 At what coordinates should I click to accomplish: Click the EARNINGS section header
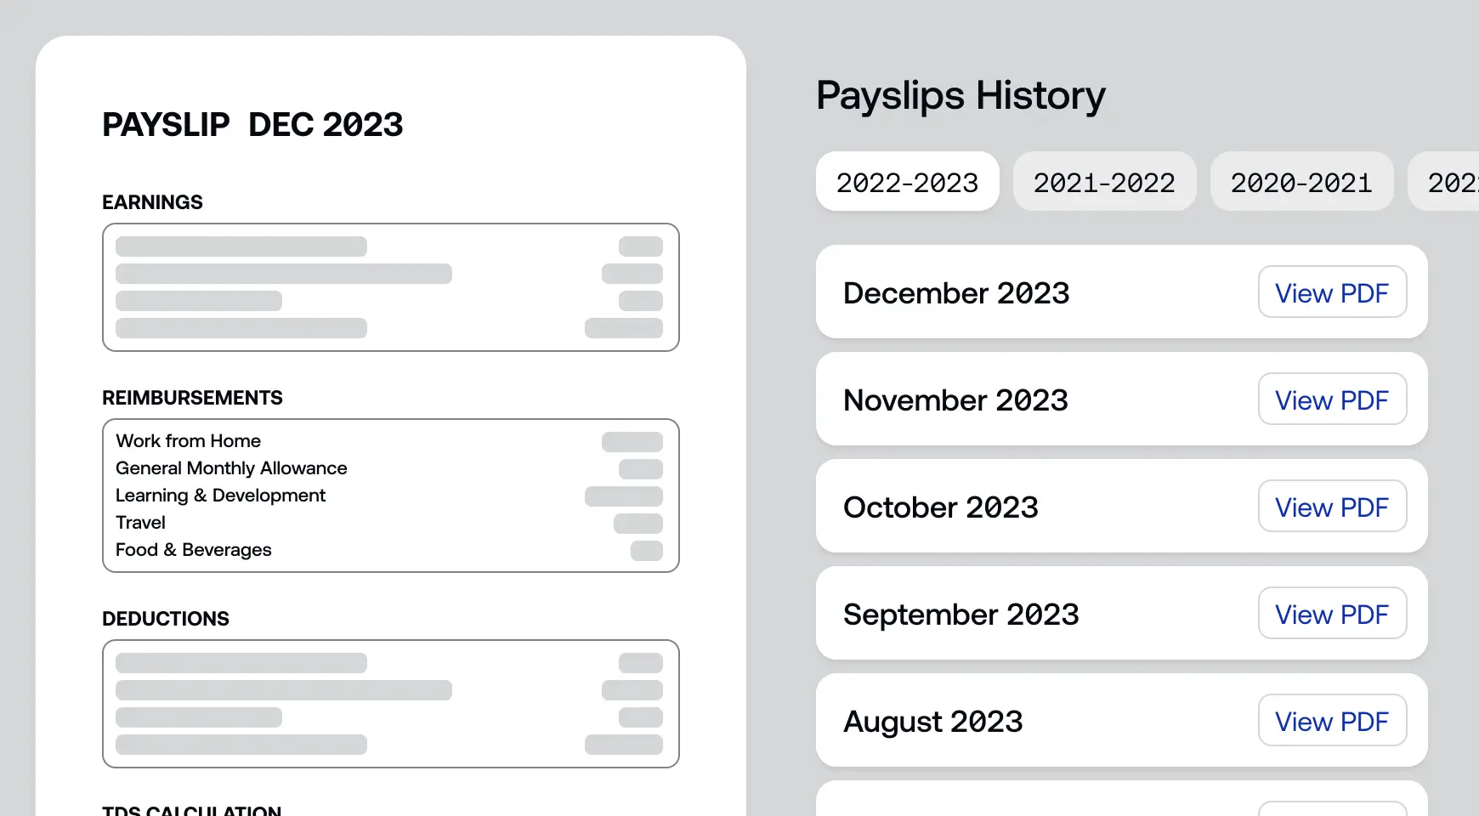point(152,202)
